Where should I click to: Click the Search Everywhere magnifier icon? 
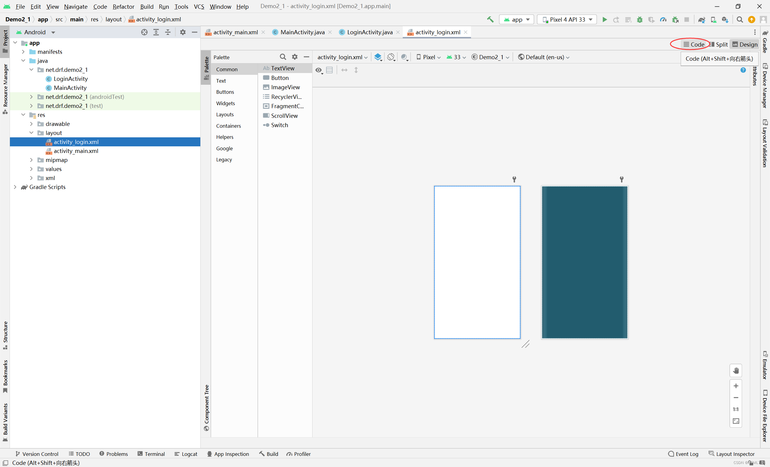point(739,19)
